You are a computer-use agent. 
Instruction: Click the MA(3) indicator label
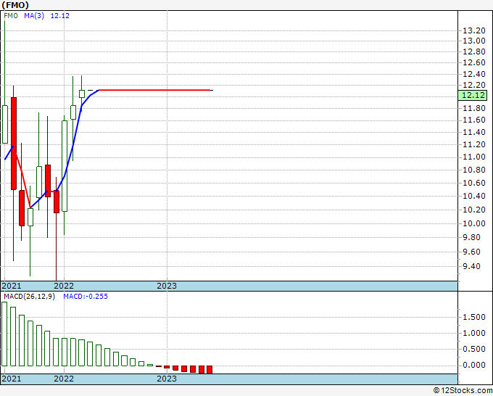tap(34, 16)
